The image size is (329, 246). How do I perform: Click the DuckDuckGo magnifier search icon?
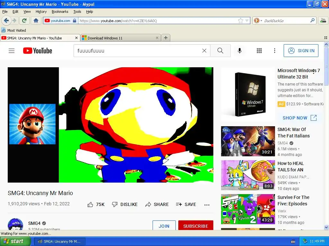312,20
